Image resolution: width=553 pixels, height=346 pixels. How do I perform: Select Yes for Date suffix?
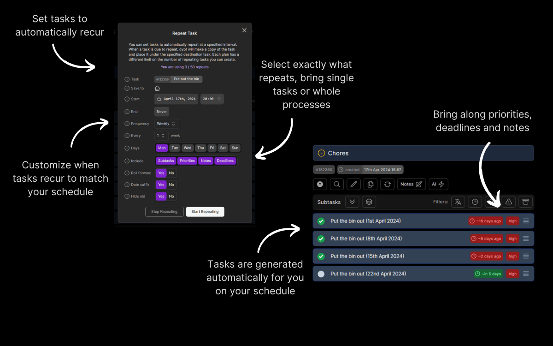pos(161,185)
